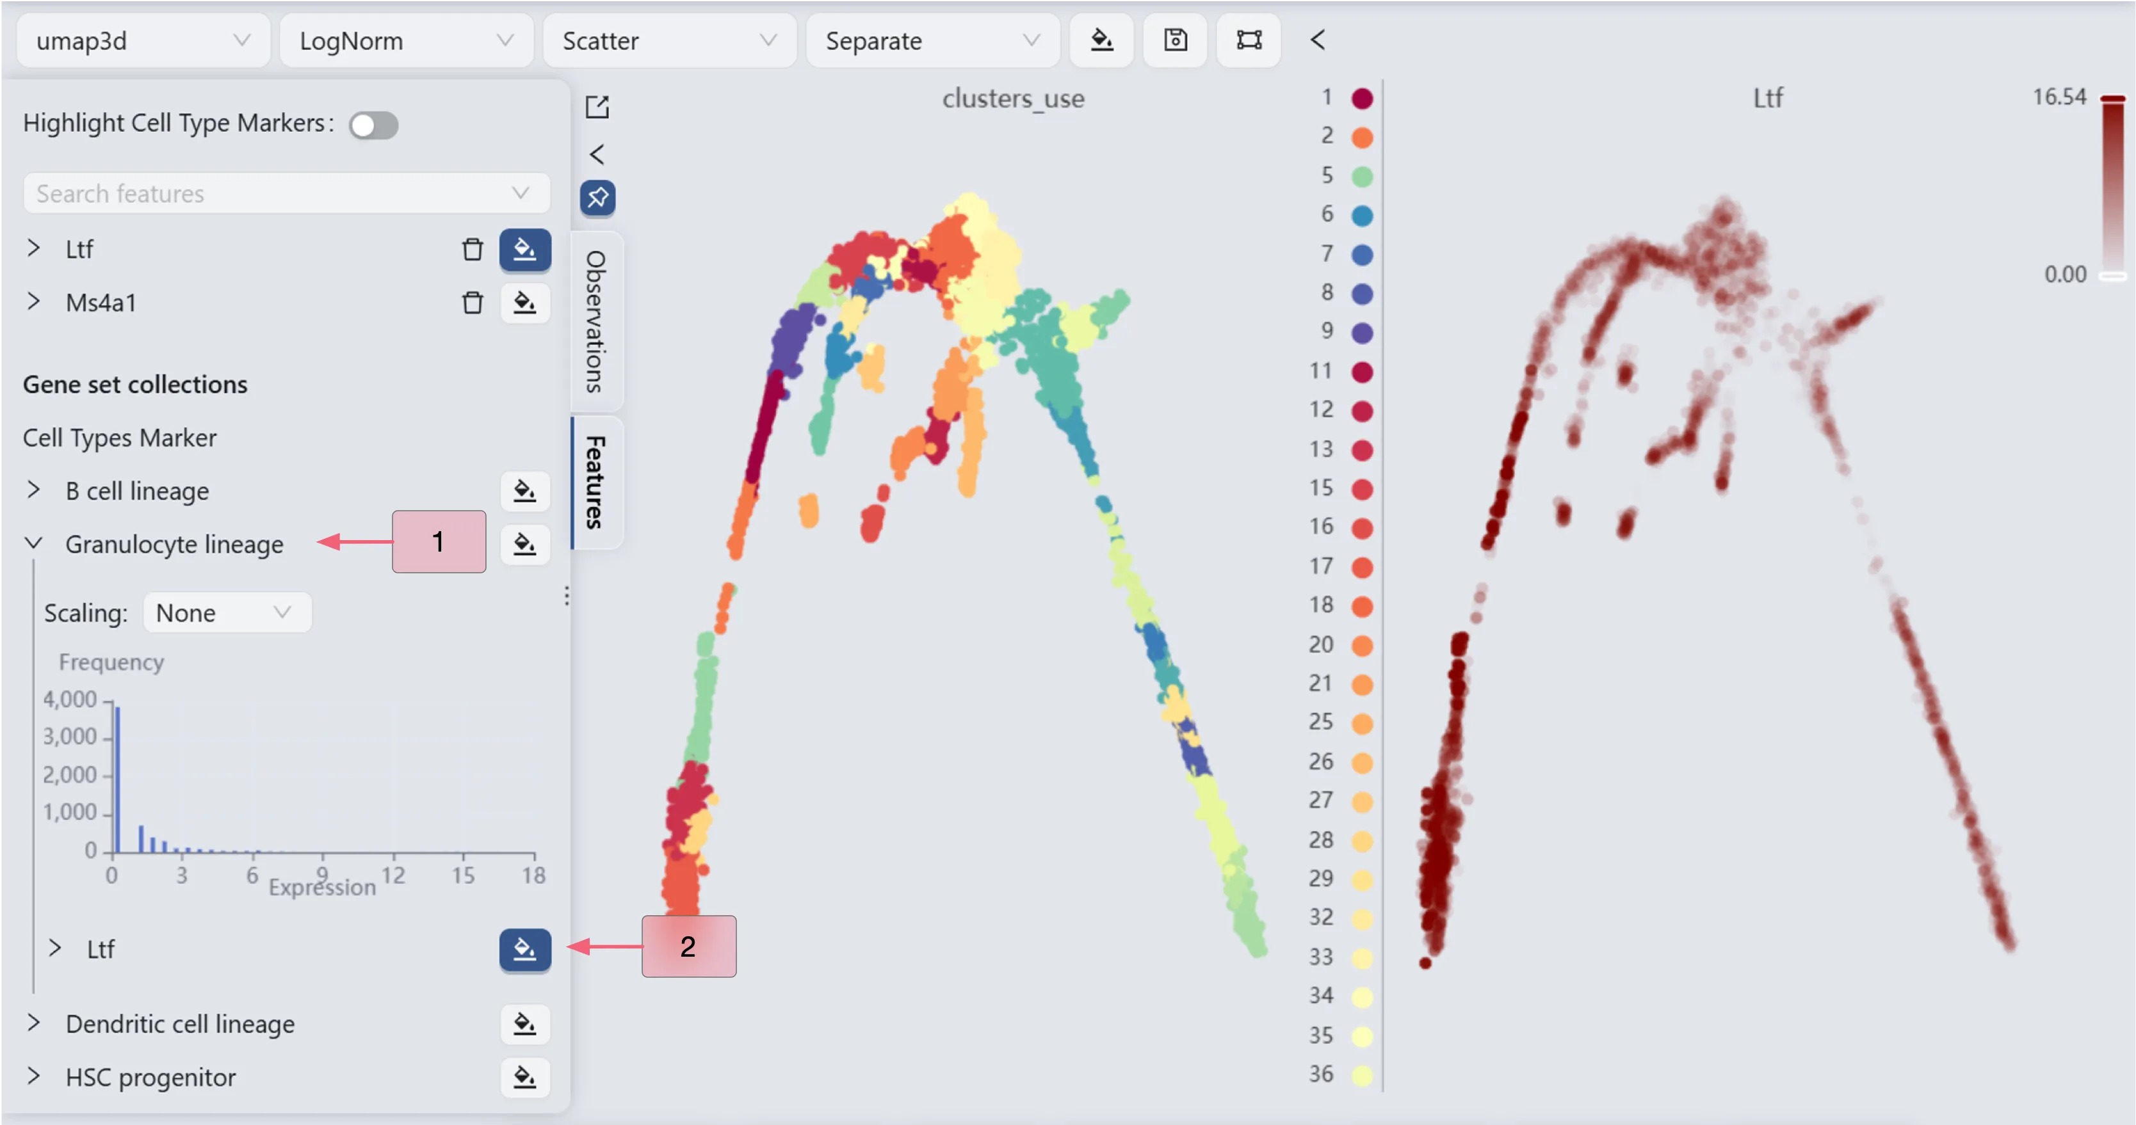
Task: Click the color fill icon in top toolbar
Action: [x=1101, y=40]
